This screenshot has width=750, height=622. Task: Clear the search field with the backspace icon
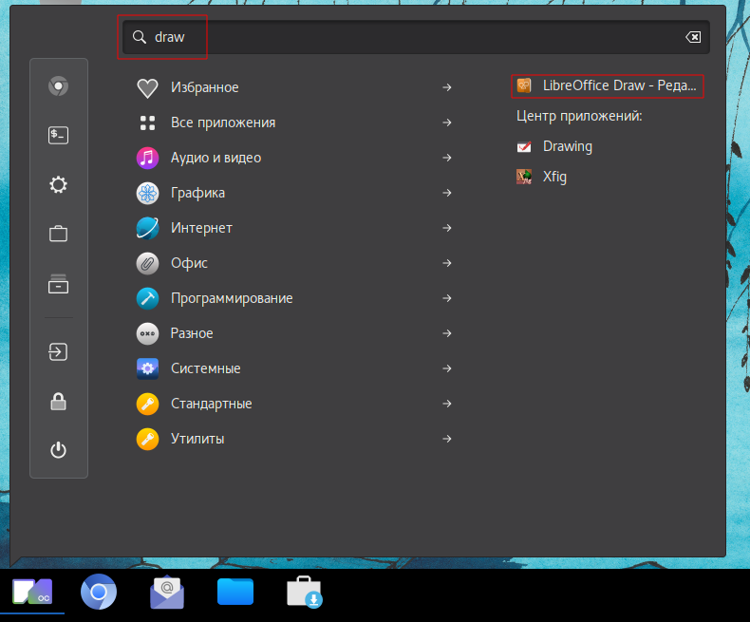pyautogui.click(x=693, y=37)
